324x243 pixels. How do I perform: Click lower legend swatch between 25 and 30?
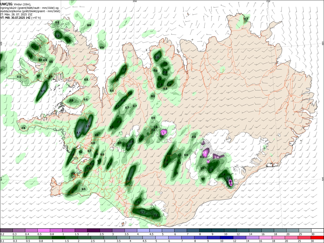(304, 237)
